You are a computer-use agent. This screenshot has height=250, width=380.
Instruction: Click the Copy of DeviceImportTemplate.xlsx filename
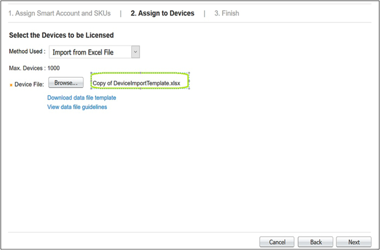[137, 83]
